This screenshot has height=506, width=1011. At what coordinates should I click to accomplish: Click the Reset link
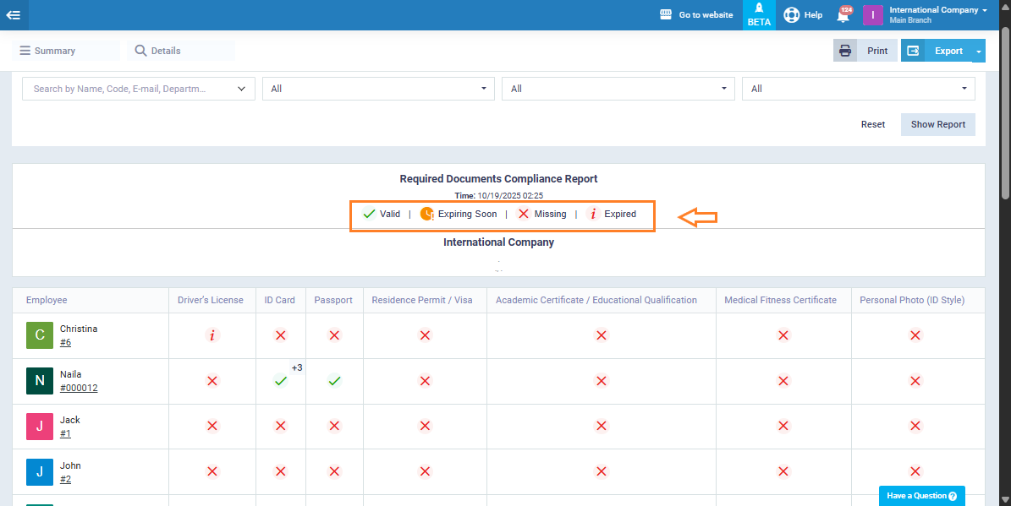tap(872, 124)
